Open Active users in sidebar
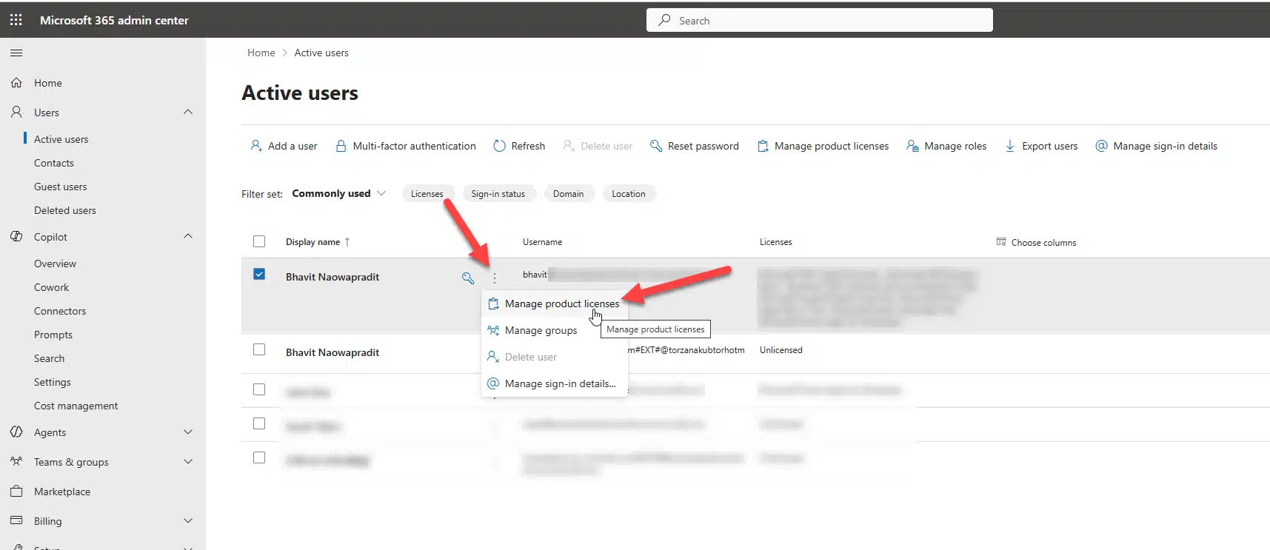The height and width of the screenshot is (550, 1270). tap(61, 139)
